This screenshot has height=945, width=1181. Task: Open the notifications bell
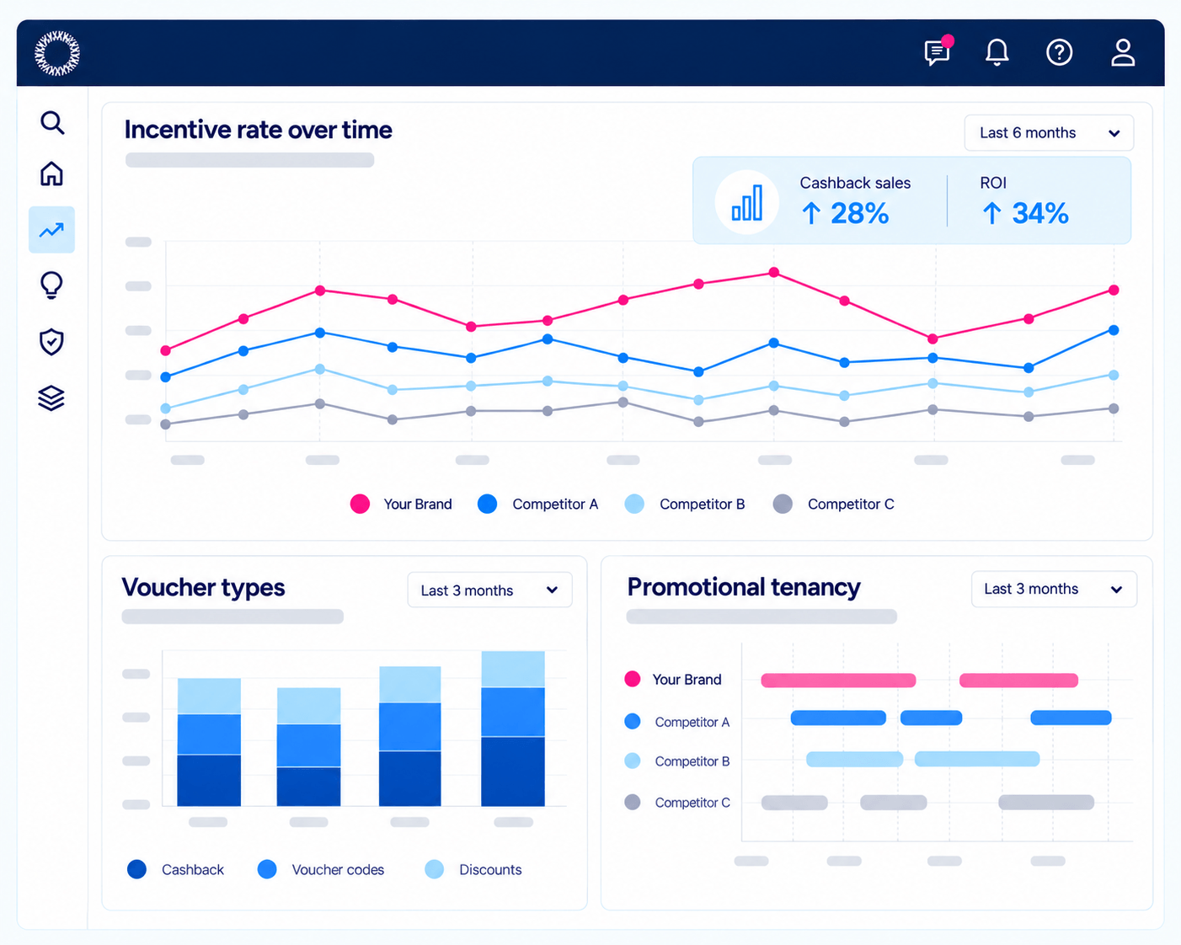(x=997, y=52)
